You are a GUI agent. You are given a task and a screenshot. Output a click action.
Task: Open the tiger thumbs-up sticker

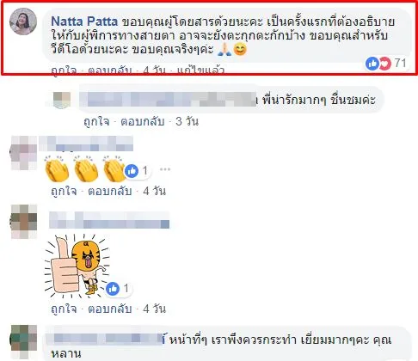point(77,266)
